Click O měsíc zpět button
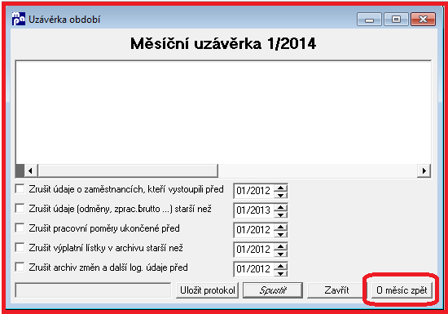Viewport: 448px width, 314px height. click(402, 290)
